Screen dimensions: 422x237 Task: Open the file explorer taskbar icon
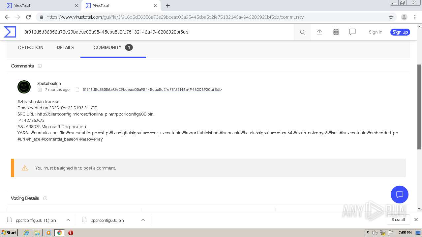(37, 233)
